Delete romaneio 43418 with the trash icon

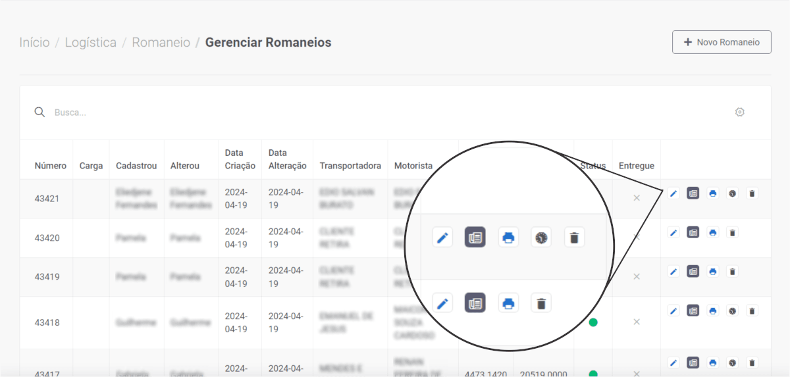pos(752,311)
